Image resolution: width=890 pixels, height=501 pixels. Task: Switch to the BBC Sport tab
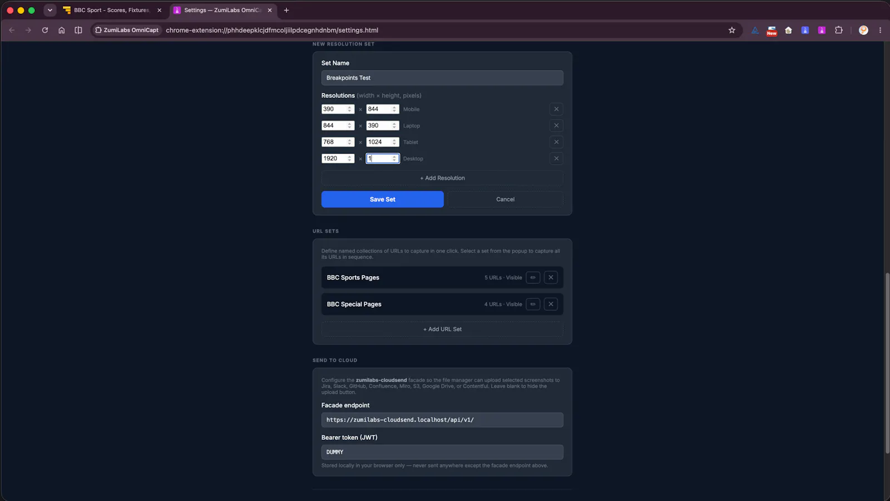[x=112, y=10]
